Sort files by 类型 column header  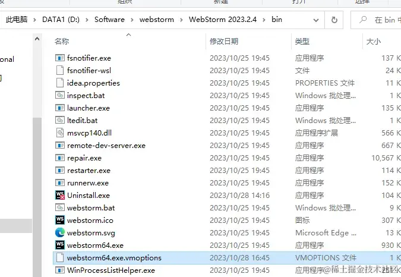pyautogui.click(x=302, y=41)
